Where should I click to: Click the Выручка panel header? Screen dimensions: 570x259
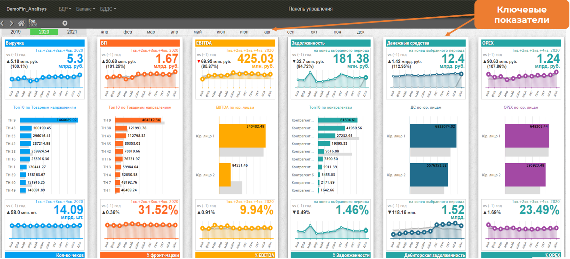point(45,43)
